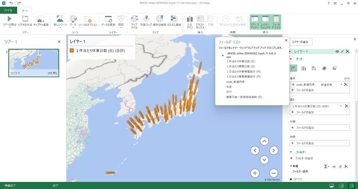Select the code_都道府県 radio button
This screenshot has width=358, height=189.
[x=293, y=84]
